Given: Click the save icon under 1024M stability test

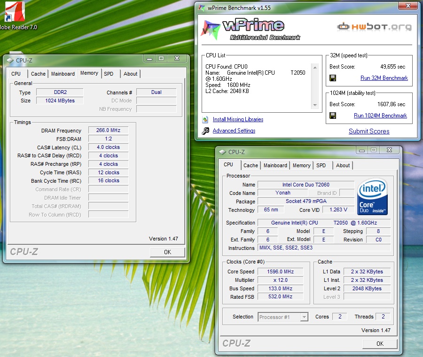Looking at the screenshot, I should coord(333,116).
